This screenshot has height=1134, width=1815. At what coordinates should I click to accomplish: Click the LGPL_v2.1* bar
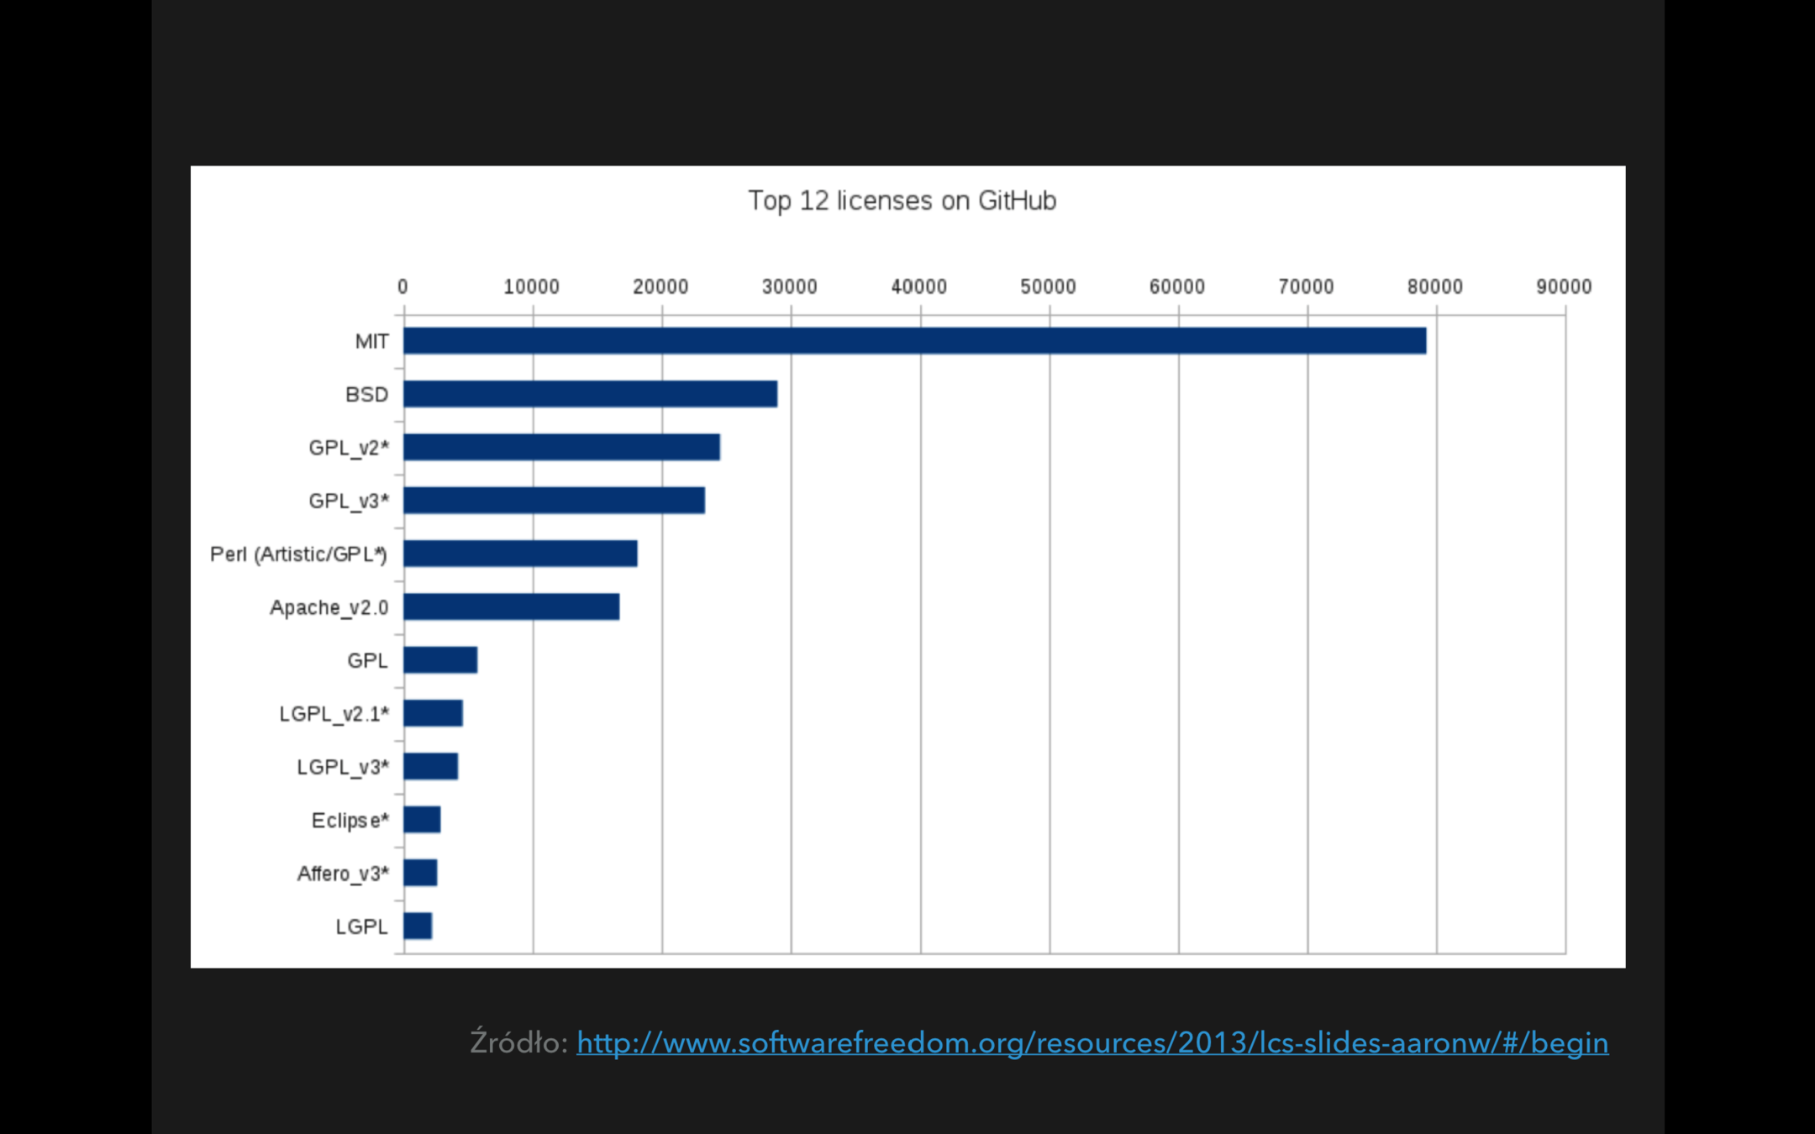(x=433, y=713)
